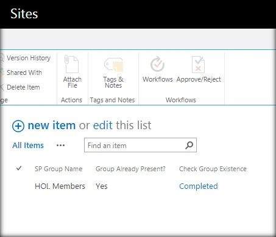This screenshot has width=276, height=237.
Task: Click the Tags and Notes group label
Action: (x=112, y=100)
